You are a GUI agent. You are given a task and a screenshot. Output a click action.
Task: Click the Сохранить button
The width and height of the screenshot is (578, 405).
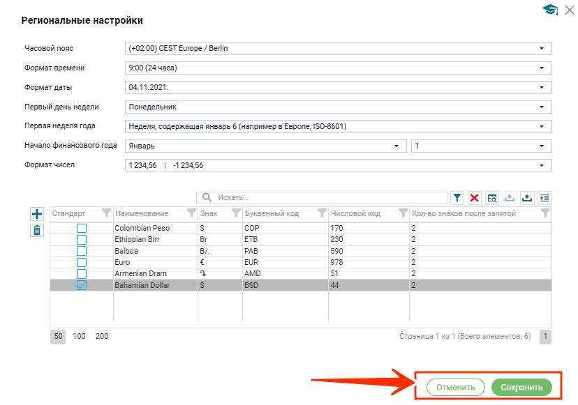click(x=521, y=387)
